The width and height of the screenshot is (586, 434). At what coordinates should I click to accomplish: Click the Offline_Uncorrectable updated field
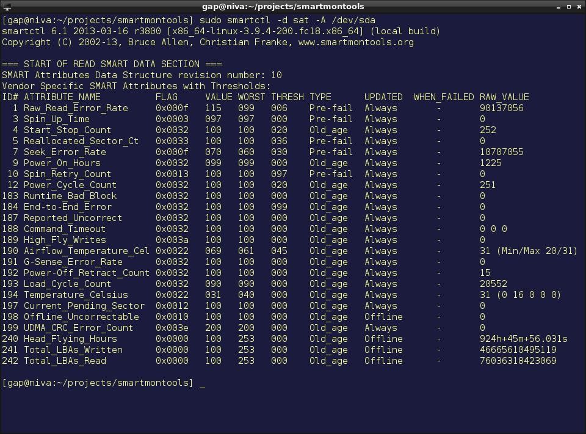coord(383,317)
